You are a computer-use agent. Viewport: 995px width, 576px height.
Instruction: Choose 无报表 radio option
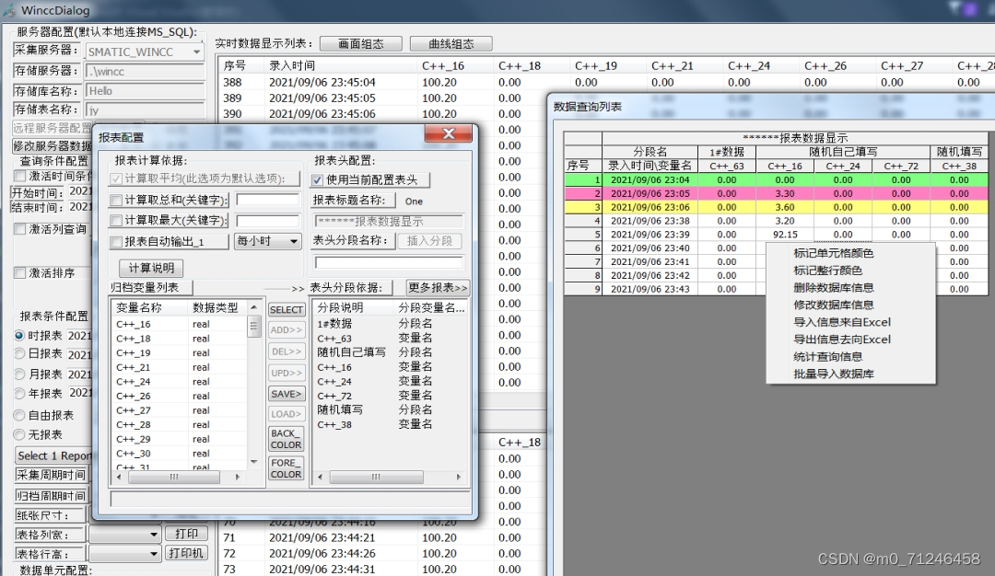coord(19,434)
